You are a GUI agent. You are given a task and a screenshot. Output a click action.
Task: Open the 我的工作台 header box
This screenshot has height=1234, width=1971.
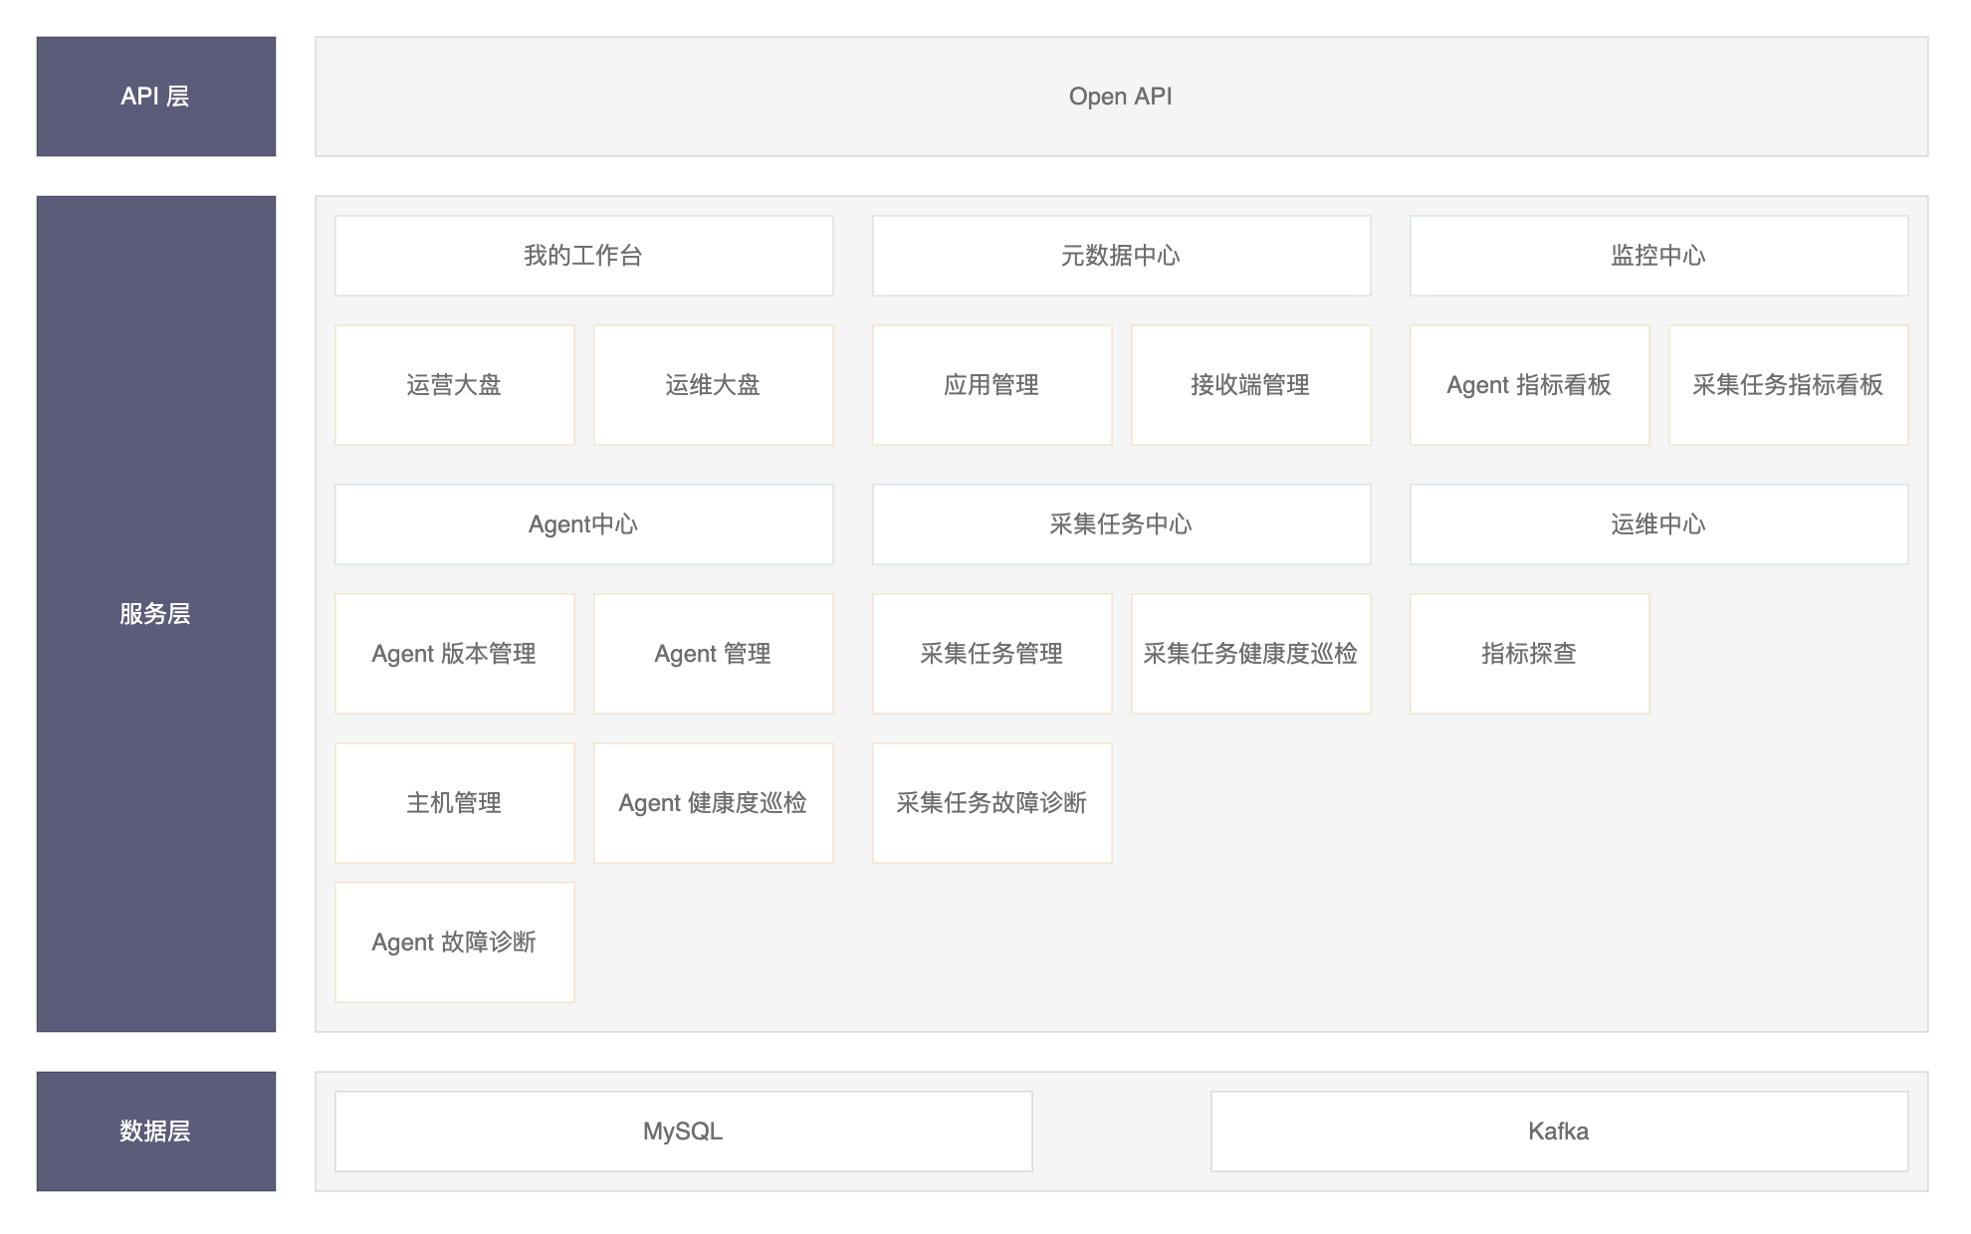point(583,256)
